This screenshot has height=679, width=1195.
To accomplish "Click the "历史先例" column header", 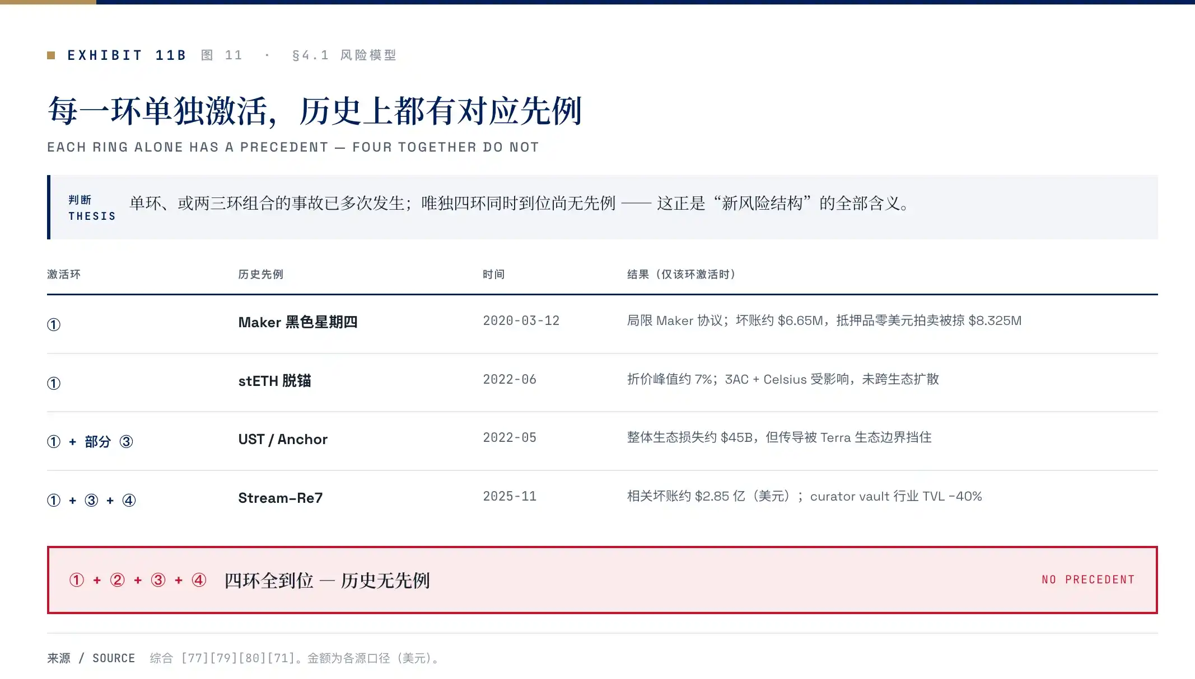I will [x=261, y=274].
